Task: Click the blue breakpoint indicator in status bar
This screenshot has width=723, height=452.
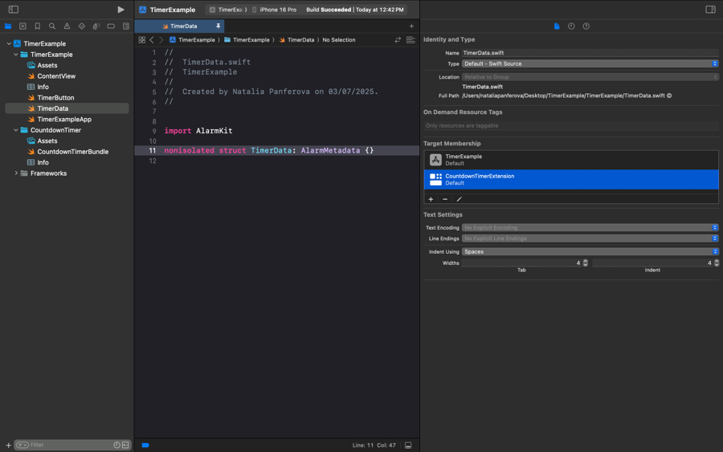Action: [x=145, y=445]
